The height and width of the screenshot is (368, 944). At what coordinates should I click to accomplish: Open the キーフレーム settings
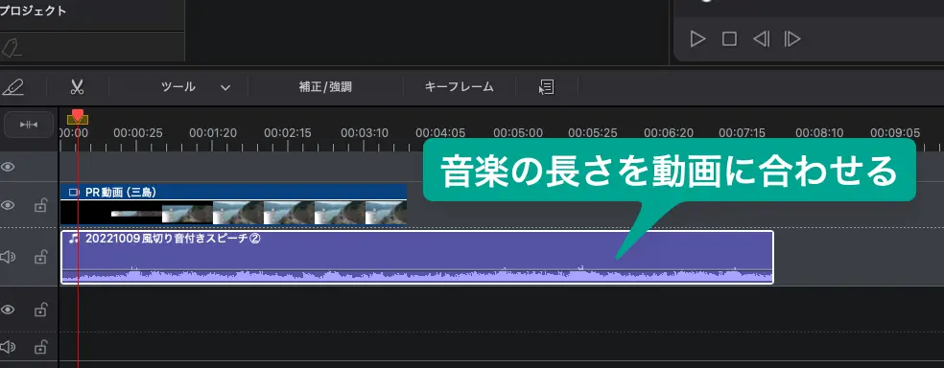pyautogui.click(x=460, y=87)
